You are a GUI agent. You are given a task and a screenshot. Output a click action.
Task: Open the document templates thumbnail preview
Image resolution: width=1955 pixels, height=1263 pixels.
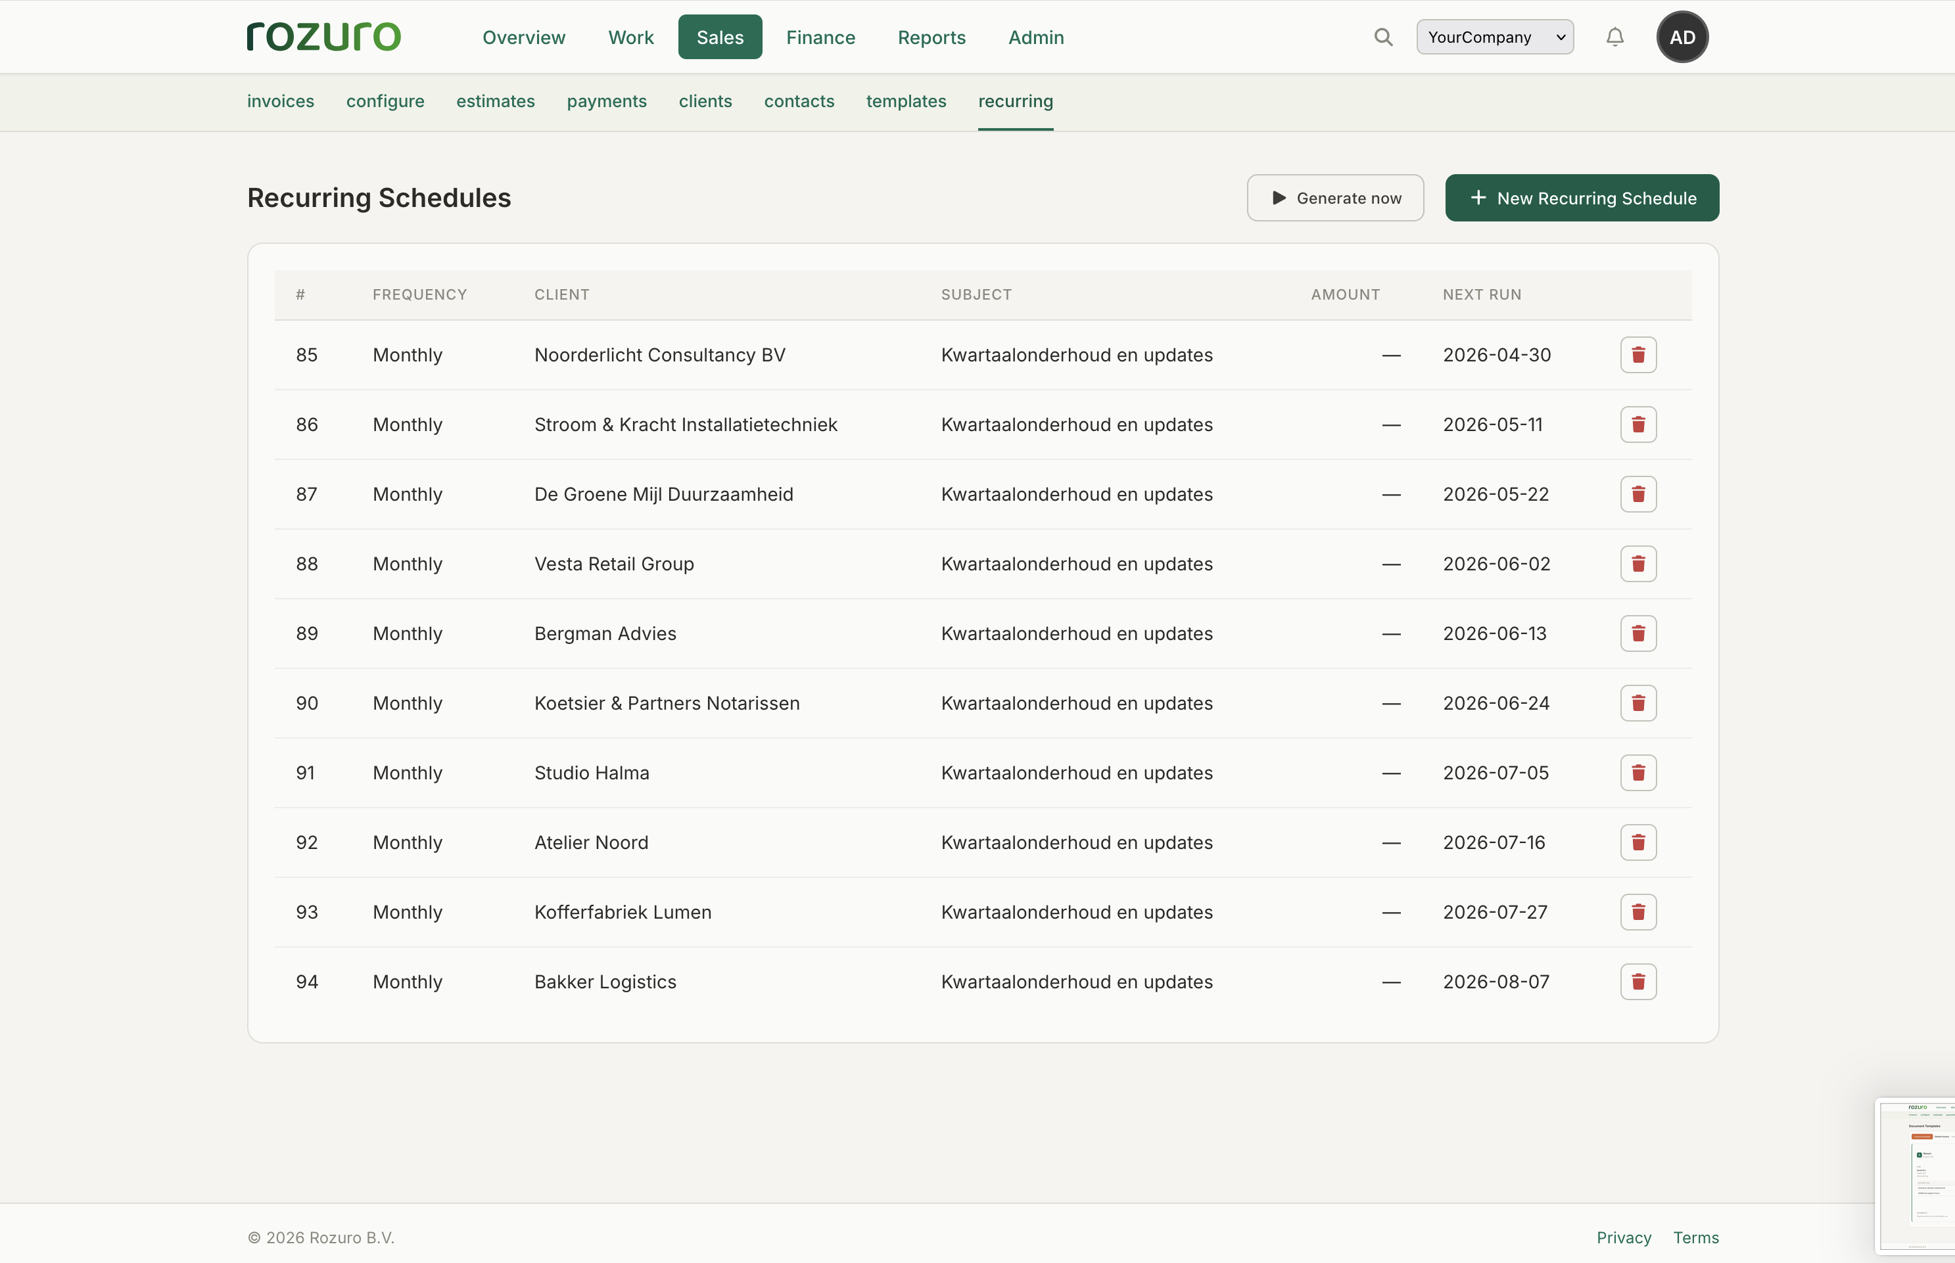pos(1916,1176)
